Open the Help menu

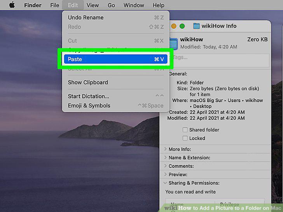(x=159, y=5)
